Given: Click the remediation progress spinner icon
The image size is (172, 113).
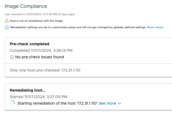Looking at the screenshot, I should (12, 103).
